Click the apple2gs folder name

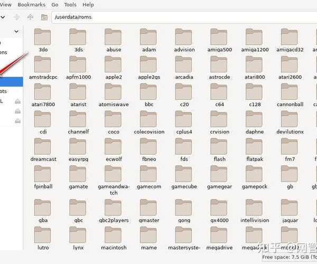[149, 77]
